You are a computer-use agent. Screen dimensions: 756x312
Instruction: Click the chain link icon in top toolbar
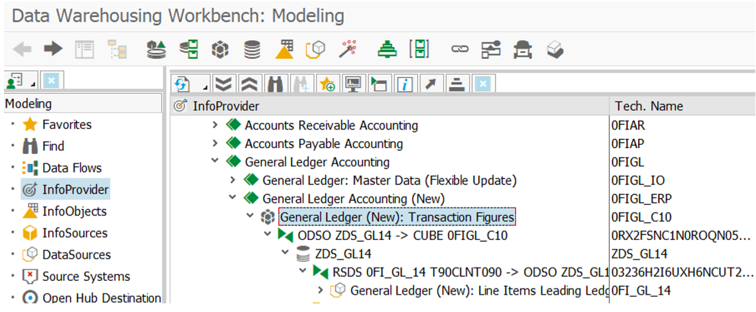point(460,49)
